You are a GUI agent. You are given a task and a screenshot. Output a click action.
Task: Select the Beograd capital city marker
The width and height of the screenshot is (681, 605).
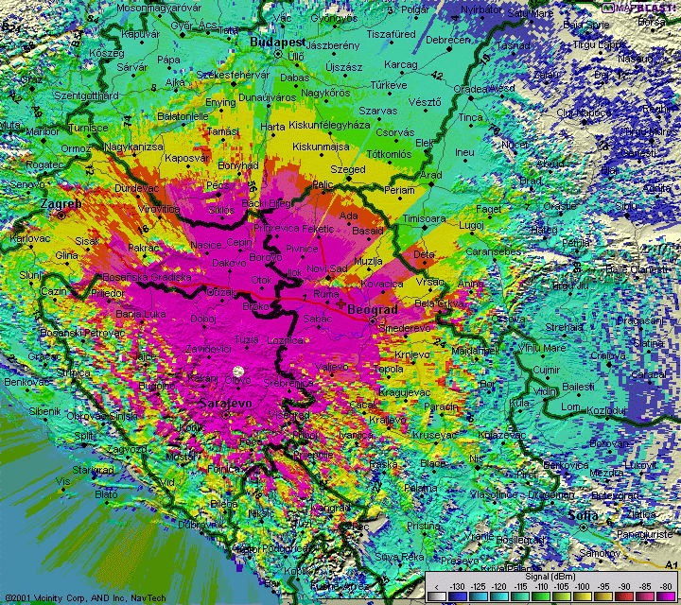(x=373, y=321)
